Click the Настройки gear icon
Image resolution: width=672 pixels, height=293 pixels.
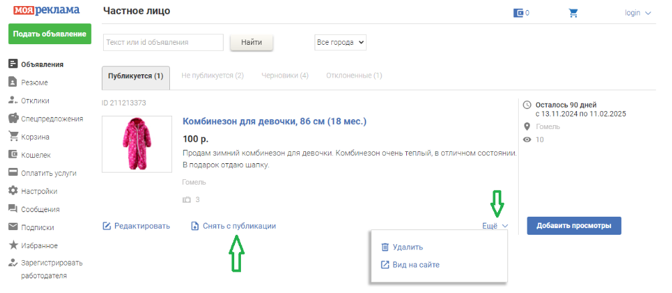13,191
